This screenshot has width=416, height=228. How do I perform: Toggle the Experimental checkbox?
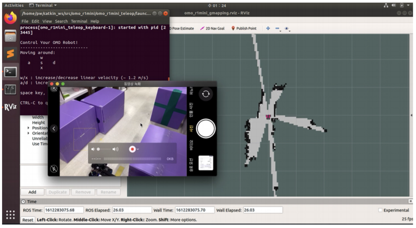(x=380, y=210)
